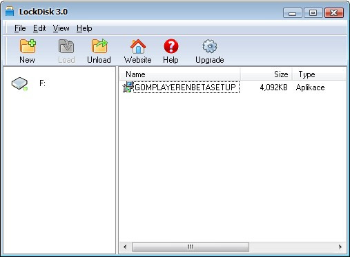Select the F: drive icon

pos(20,83)
